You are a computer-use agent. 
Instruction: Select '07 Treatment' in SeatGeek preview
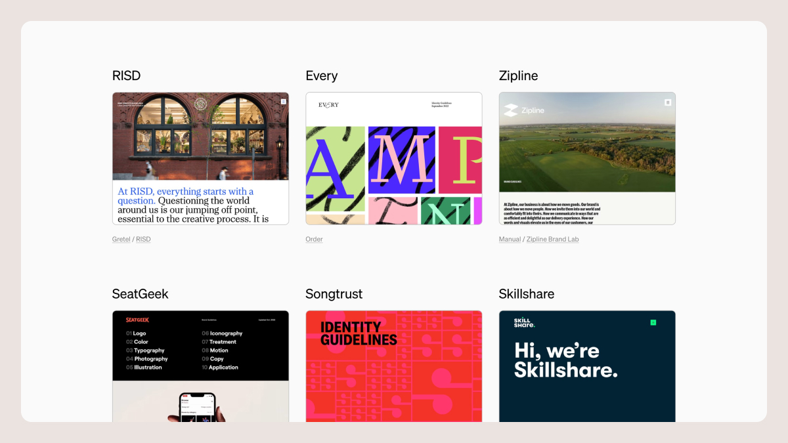[x=219, y=342]
